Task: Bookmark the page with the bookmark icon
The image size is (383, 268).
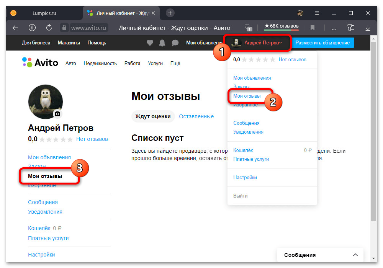Action: click(x=313, y=28)
